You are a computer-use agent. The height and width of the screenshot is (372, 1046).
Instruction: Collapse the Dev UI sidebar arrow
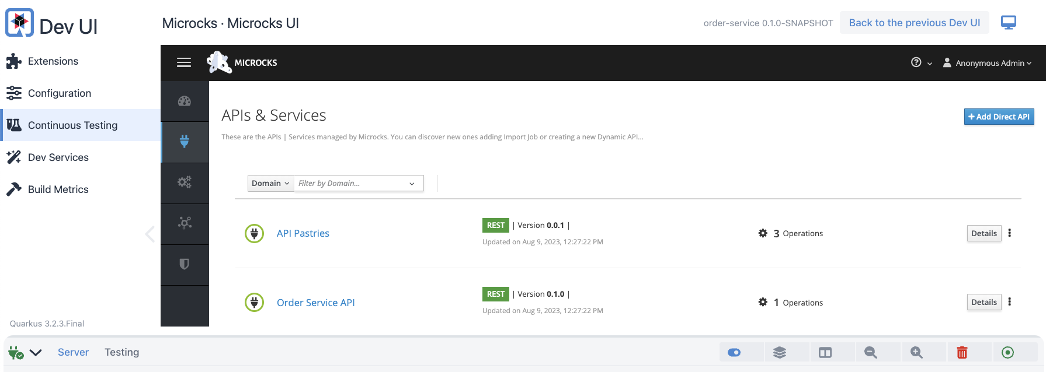point(150,234)
